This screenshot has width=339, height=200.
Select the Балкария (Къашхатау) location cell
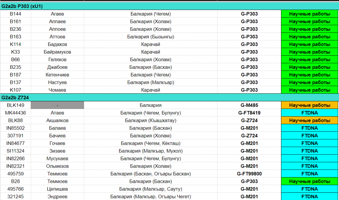point(151,121)
